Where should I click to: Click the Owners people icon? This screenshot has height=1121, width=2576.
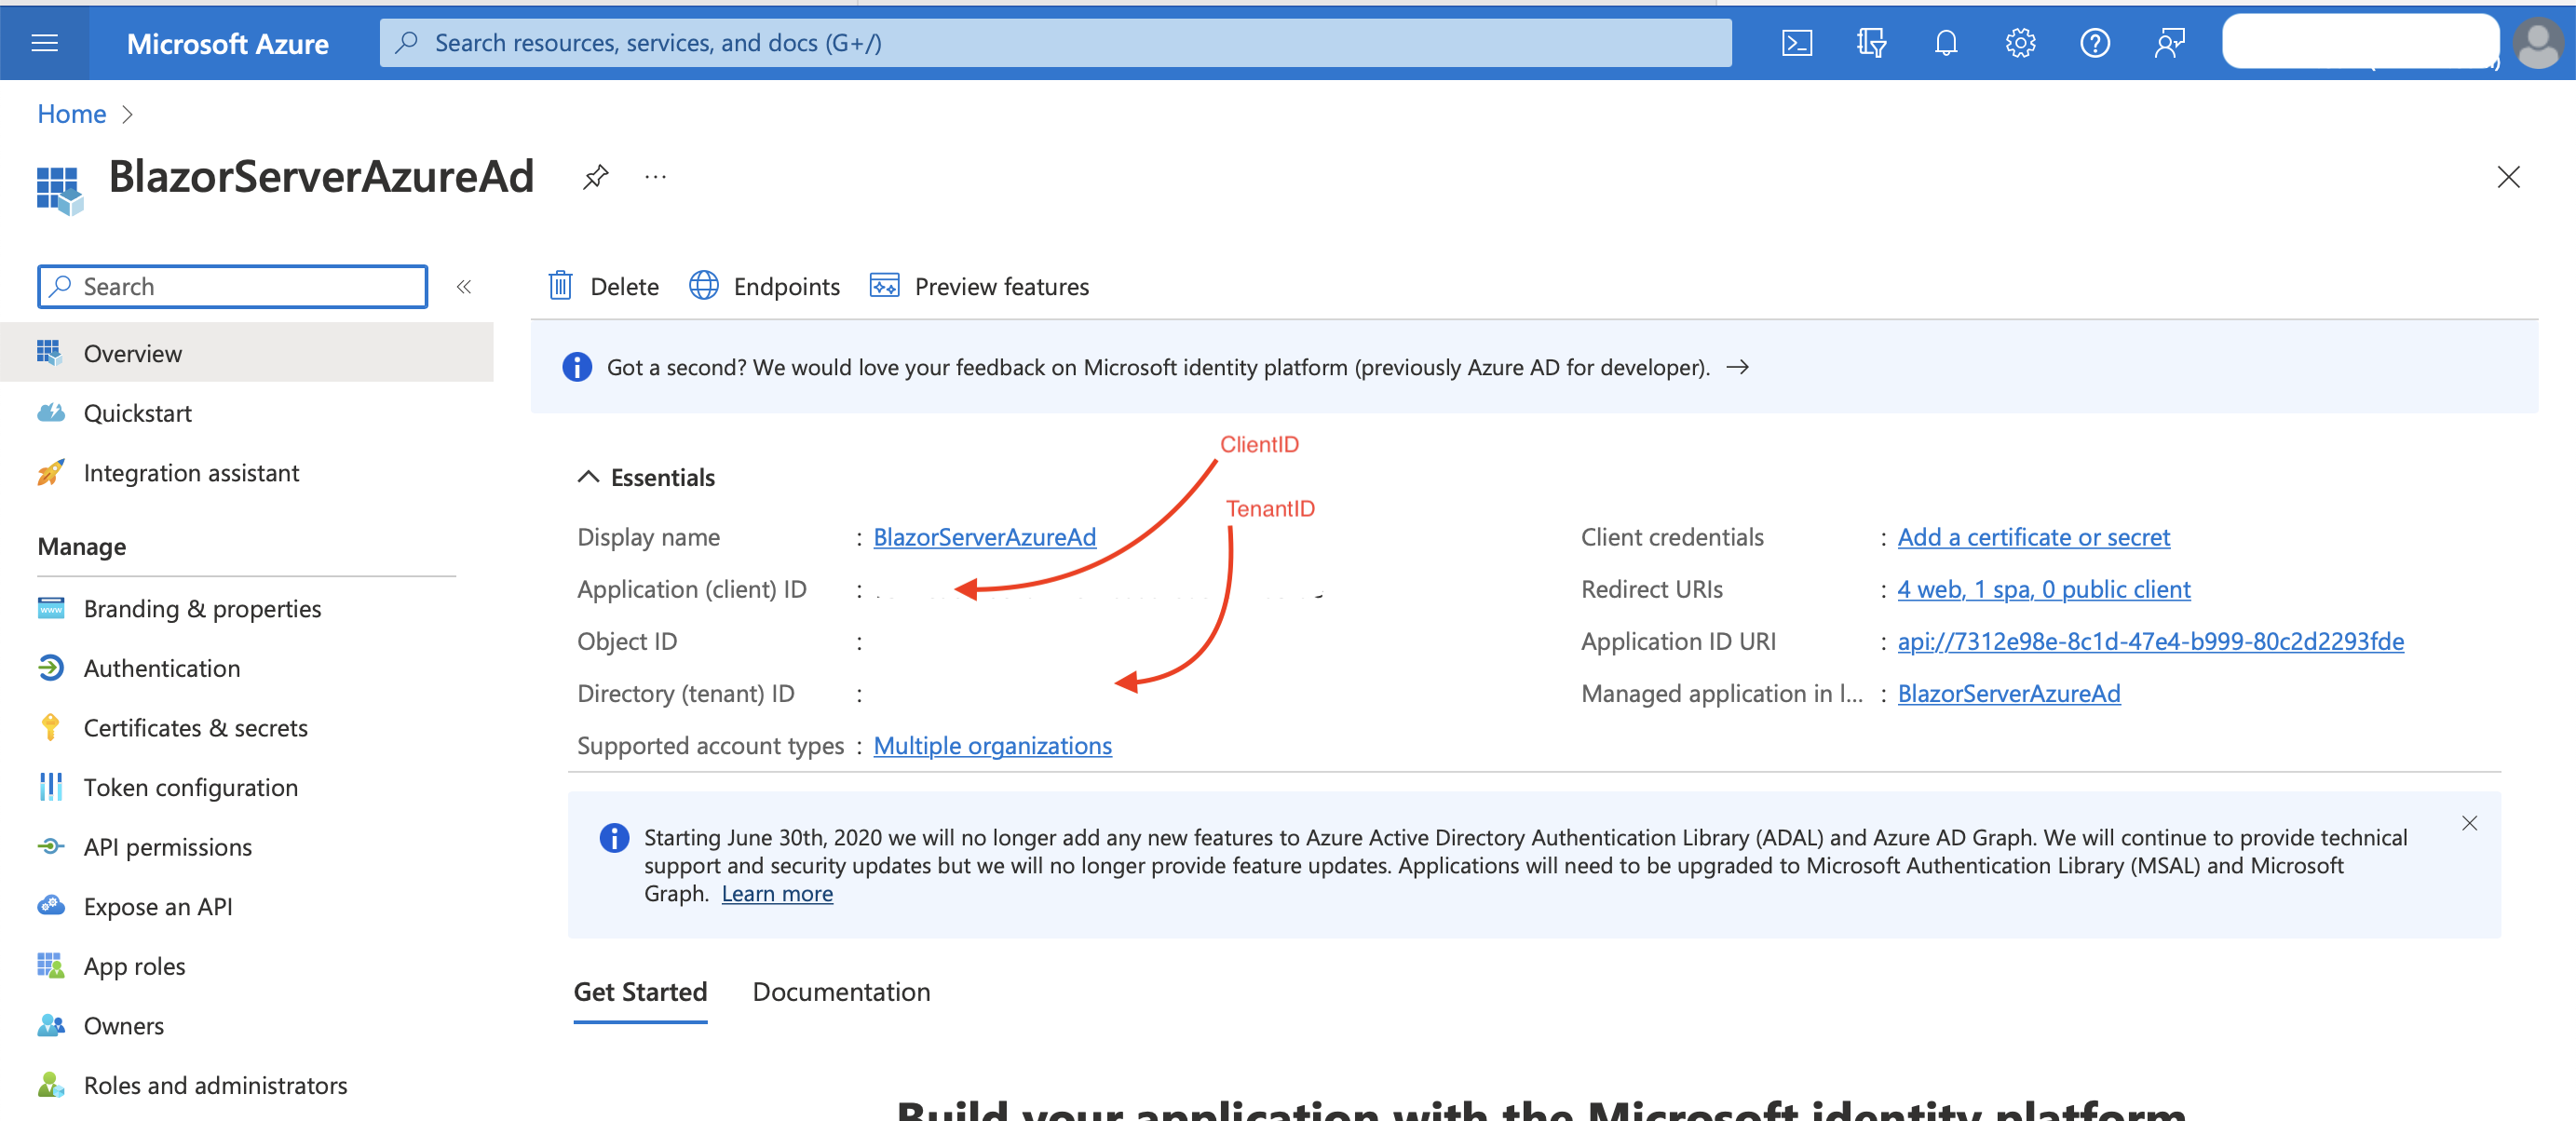pos(51,1025)
